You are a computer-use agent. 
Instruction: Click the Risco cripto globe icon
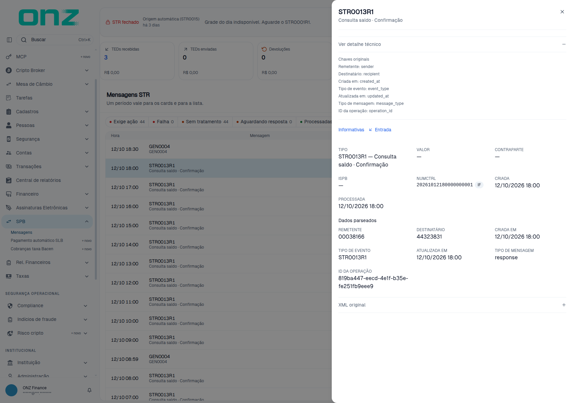click(10, 333)
